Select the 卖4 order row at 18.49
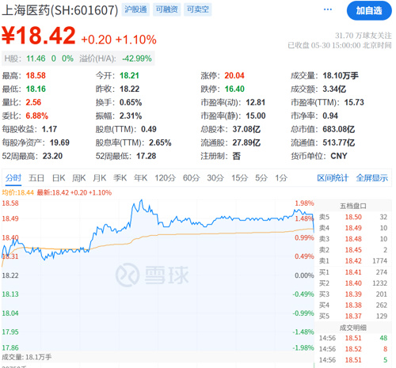This screenshot has height=368, width=396. [353, 228]
